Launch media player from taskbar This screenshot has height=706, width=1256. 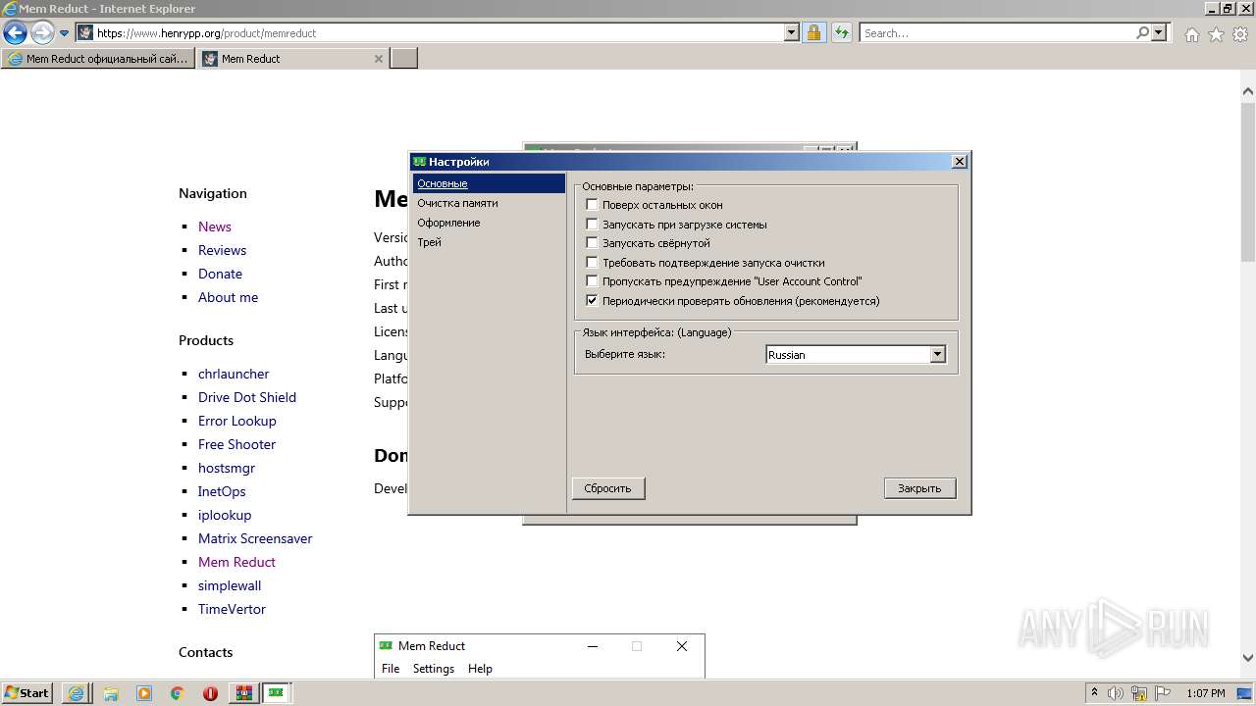[144, 693]
